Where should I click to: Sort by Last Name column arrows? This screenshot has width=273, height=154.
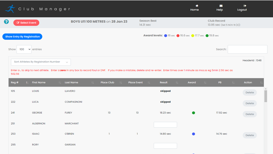[92, 83]
